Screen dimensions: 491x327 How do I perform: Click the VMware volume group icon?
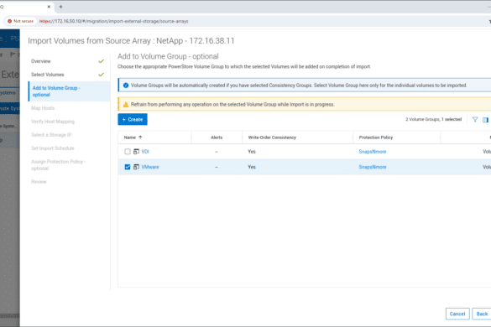[136, 167]
